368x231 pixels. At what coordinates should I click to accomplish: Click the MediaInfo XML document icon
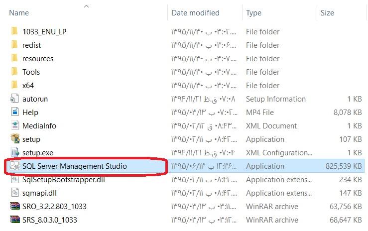pyautogui.click(x=14, y=126)
